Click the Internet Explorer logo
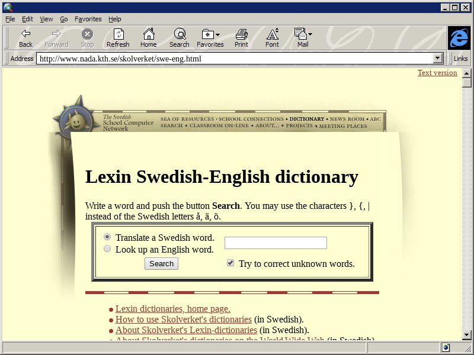 (x=459, y=38)
